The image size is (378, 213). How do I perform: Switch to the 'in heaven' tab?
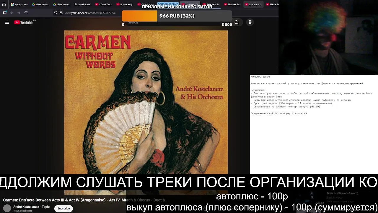(125, 4)
